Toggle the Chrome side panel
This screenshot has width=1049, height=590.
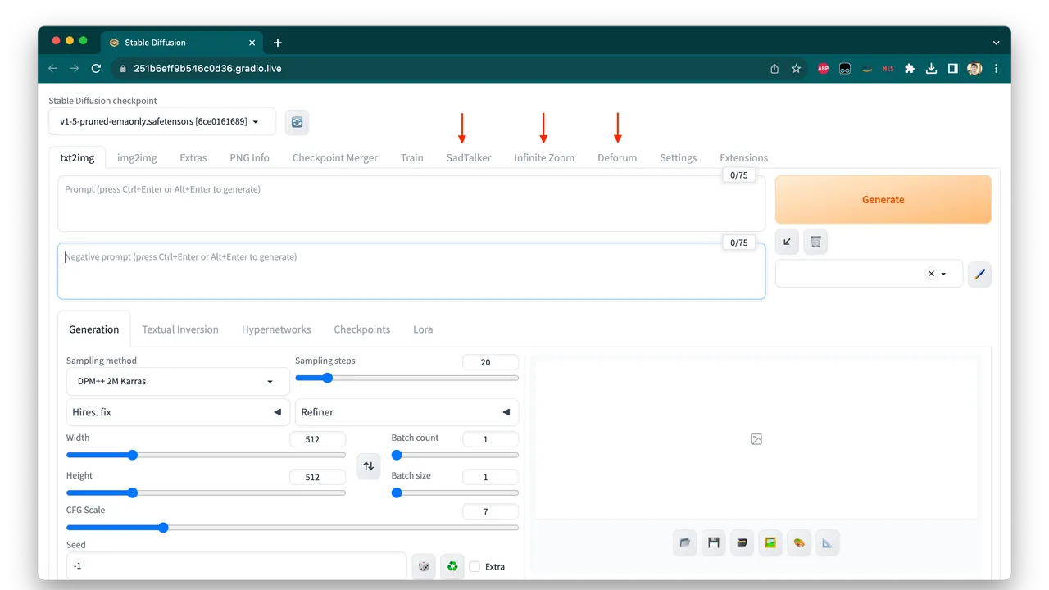coord(952,69)
